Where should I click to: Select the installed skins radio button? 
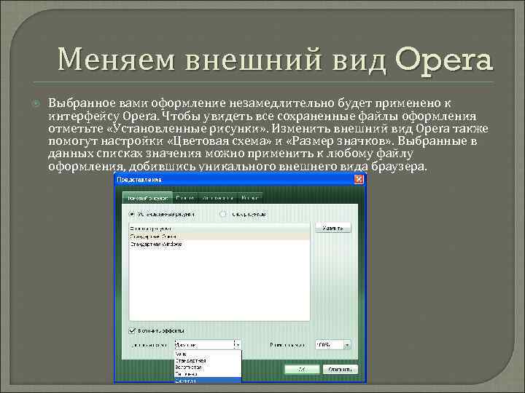pos(132,214)
